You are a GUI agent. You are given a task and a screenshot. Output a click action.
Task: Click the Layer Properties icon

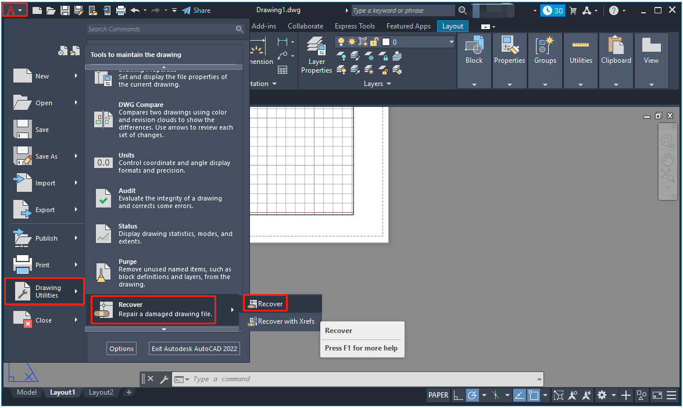pos(316,54)
